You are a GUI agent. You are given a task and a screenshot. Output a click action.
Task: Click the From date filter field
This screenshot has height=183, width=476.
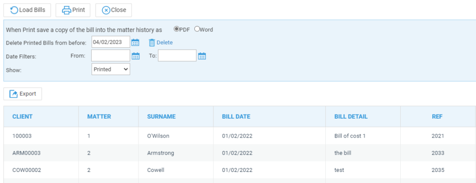[x=111, y=56]
